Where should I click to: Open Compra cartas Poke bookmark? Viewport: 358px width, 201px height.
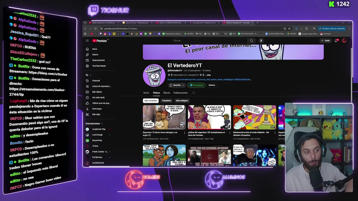(x=308, y=34)
